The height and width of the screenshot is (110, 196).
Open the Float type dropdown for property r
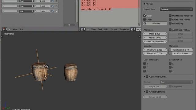pos(26,1)
